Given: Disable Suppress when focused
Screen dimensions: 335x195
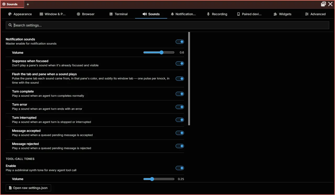Looking at the screenshot, I should (180, 63).
